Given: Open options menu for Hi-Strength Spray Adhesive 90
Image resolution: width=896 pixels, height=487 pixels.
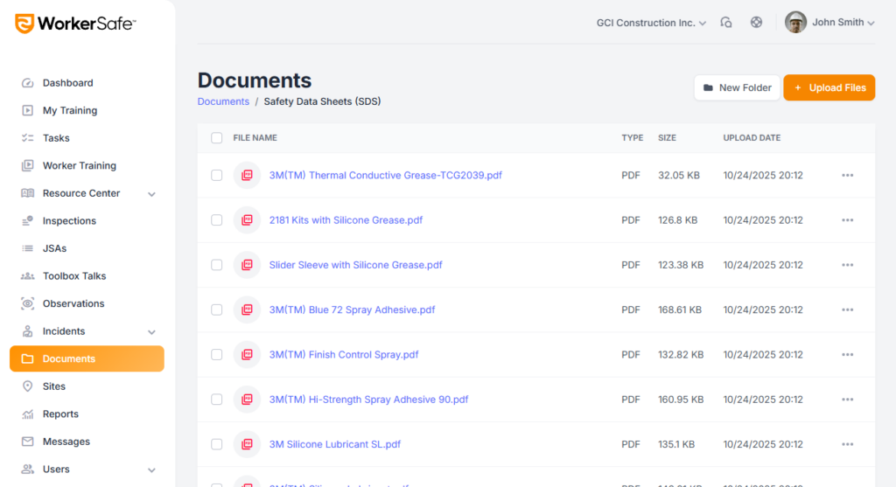Looking at the screenshot, I should click(x=847, y=399).
